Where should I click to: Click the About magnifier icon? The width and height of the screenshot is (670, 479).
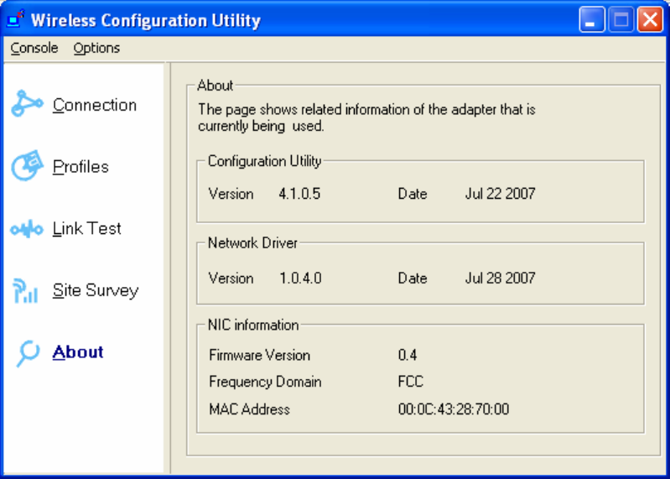pyautogui.click(x=28, y=353)
